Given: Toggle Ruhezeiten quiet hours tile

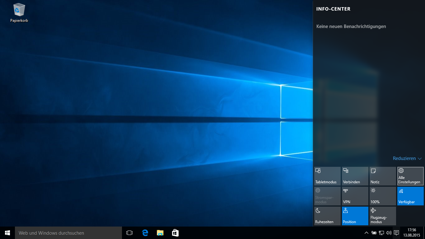Looking at the screenshot, I should (x=327, y=216).
